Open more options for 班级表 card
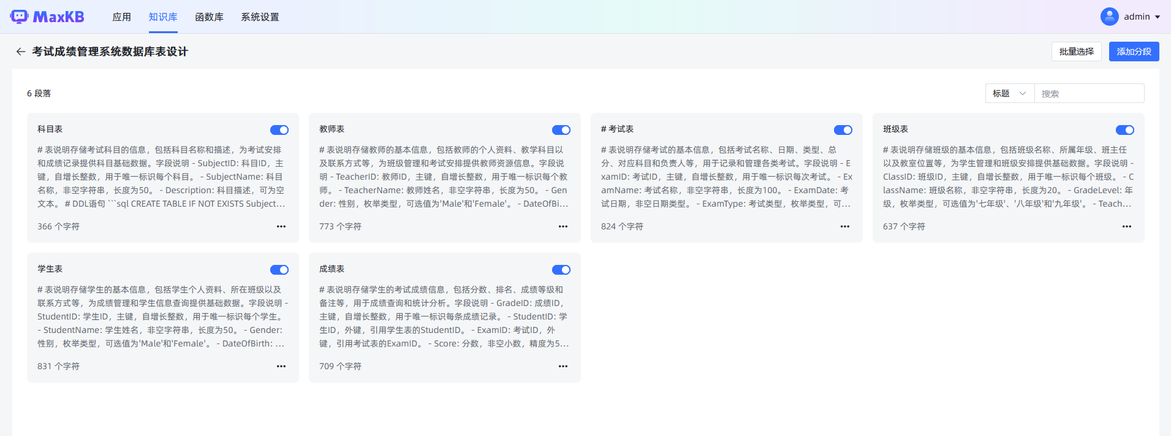1171x436 pixels. [1127, 226]
